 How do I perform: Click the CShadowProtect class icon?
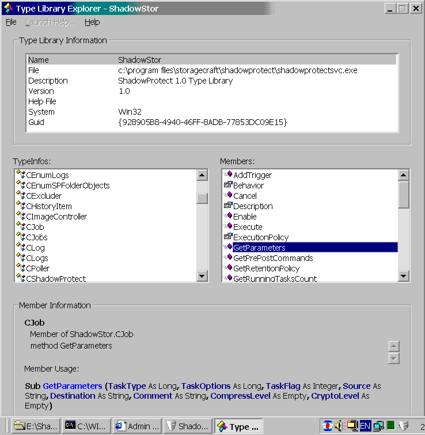(x=21, y=279)
